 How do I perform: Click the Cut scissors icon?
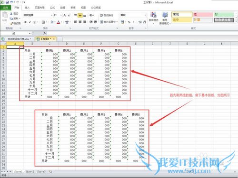[x=11, y=14]
